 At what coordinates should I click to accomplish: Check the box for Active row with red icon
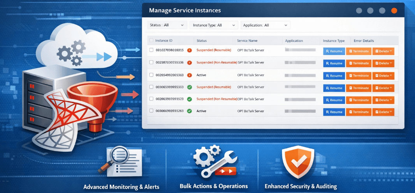tap(151, 75)
